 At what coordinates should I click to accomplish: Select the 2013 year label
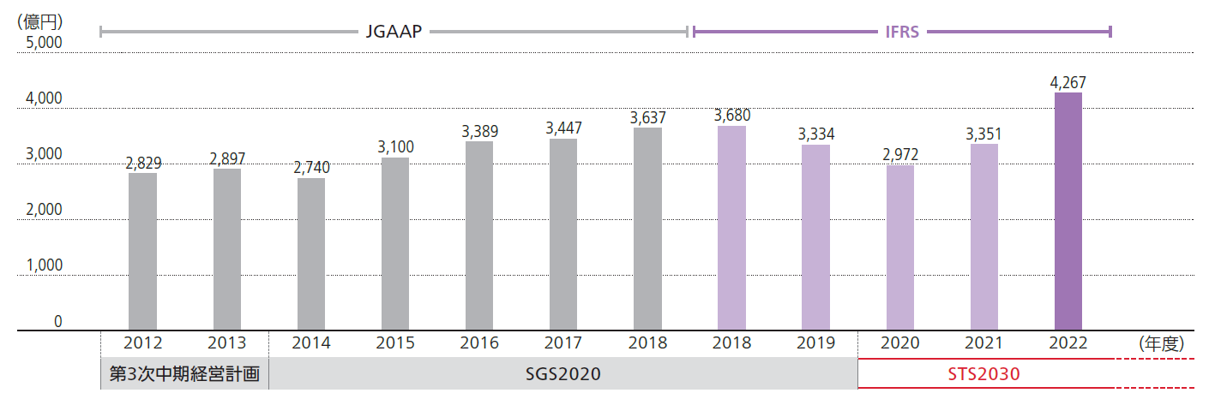pyautogui.click(x=227, y=343)
